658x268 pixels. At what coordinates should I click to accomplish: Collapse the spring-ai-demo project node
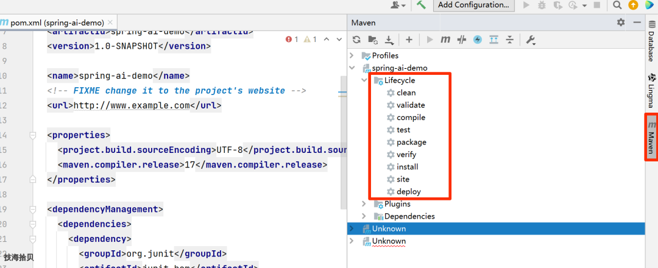pos(353,68)
